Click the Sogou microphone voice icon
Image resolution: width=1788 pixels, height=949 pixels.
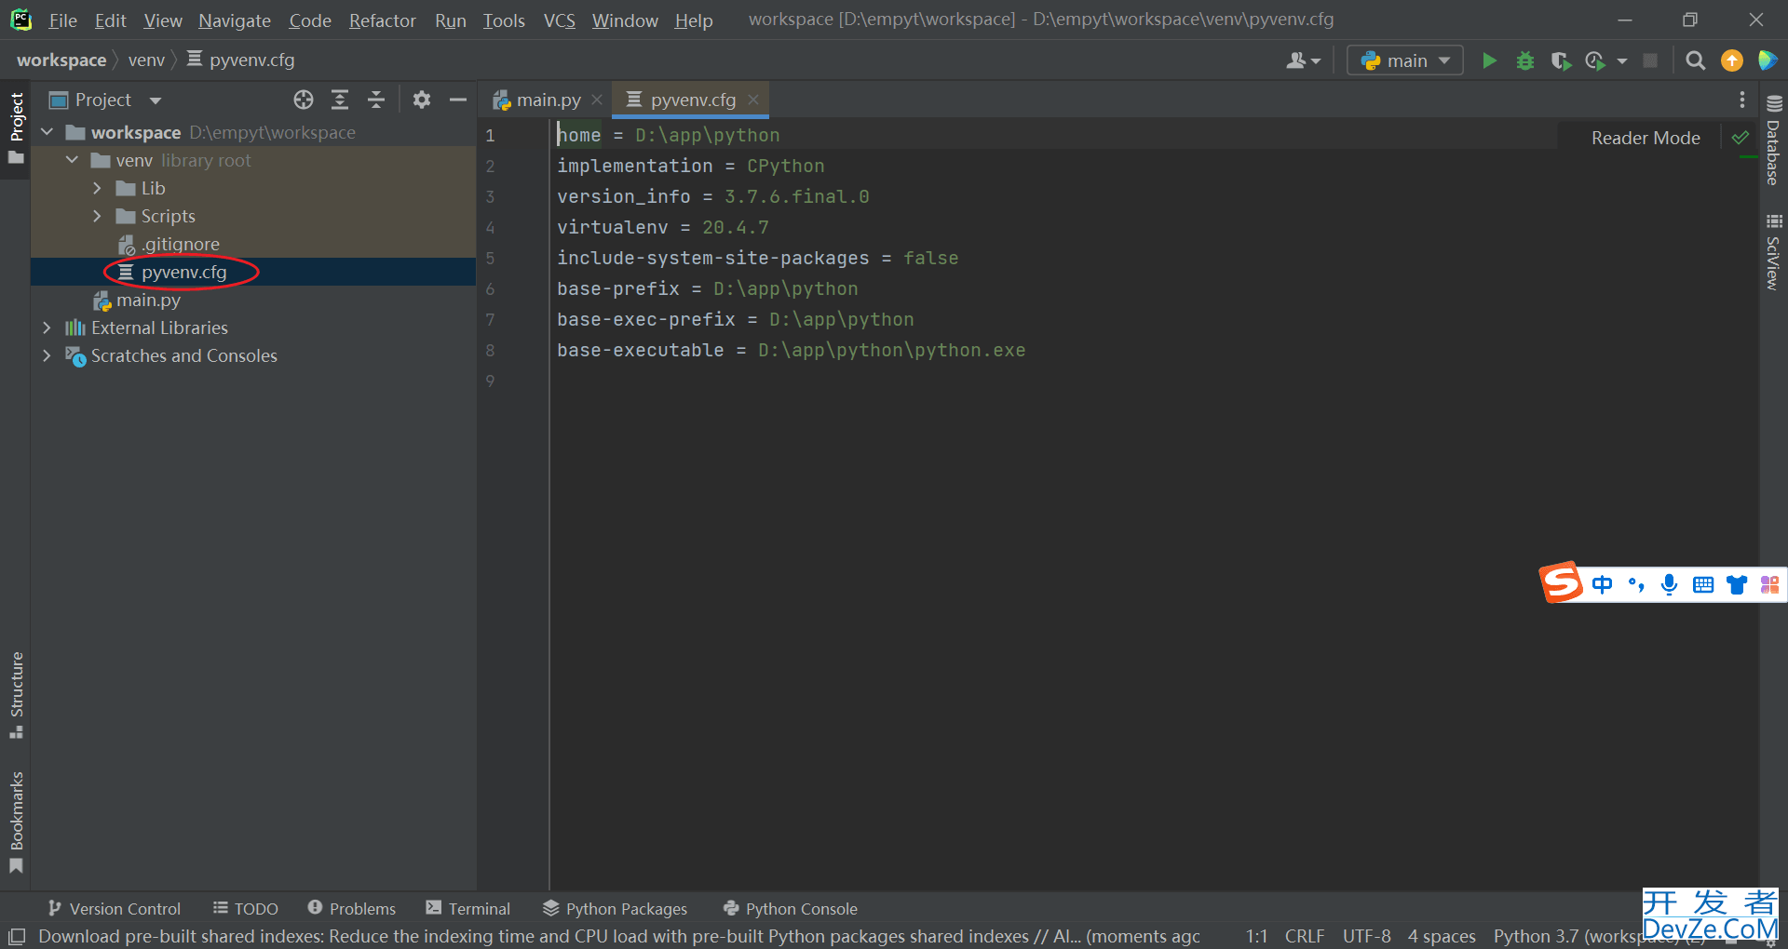click(1670, 584)
